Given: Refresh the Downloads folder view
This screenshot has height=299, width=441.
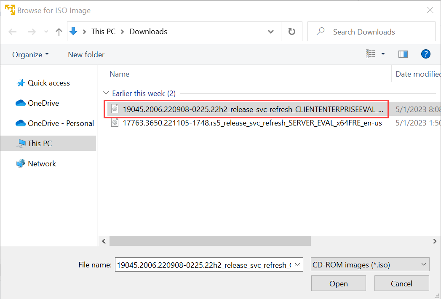Looking at the screenshot, I should pos(291,32).
